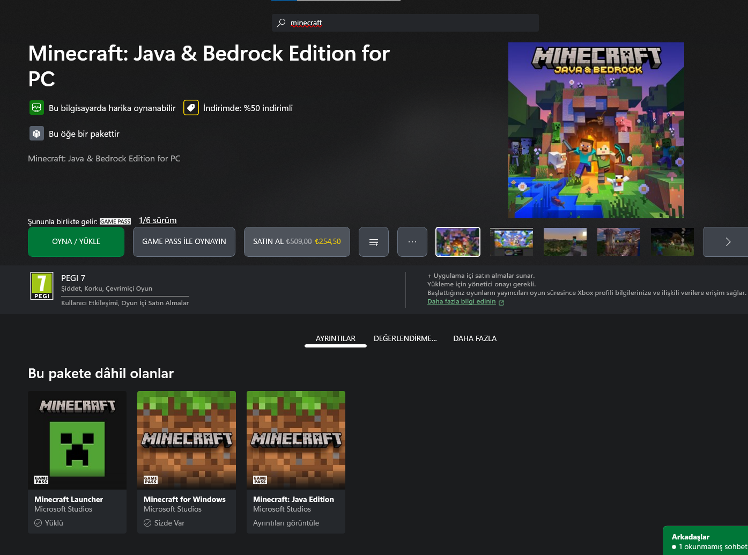Screen dimensions: 748x555
Task: Click the large Minecraft Java & Bedrock cover image
Action: (x=596, y=130)
